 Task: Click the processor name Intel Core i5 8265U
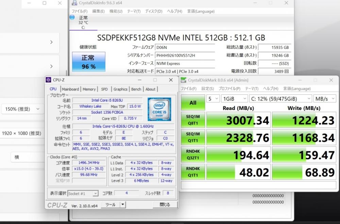(107, 100)
